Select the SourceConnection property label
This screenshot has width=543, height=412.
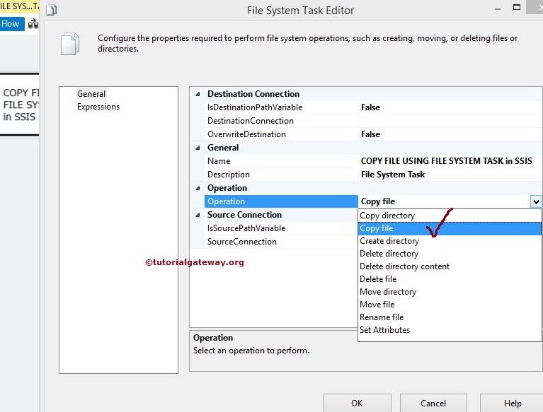[x=242, y=242]
